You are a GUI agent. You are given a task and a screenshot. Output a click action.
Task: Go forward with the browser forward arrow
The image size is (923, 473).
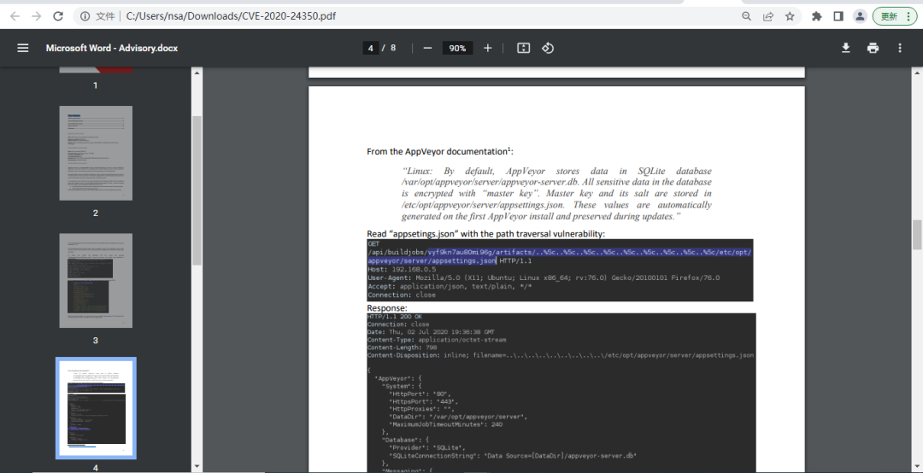coord(37,16)
